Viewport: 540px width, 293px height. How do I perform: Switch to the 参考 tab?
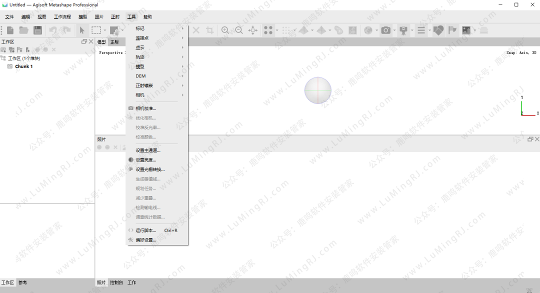(22, 283)
